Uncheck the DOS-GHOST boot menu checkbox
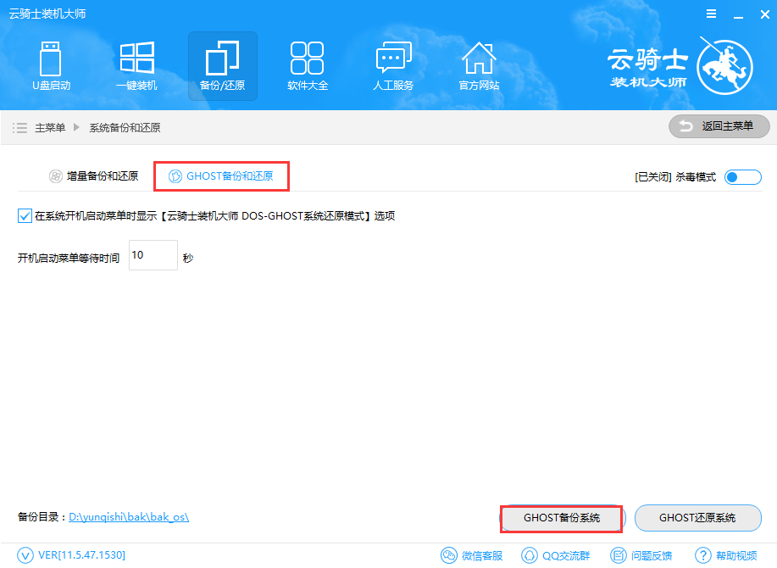Screen dimensions: 777x568 click(25, 216)
